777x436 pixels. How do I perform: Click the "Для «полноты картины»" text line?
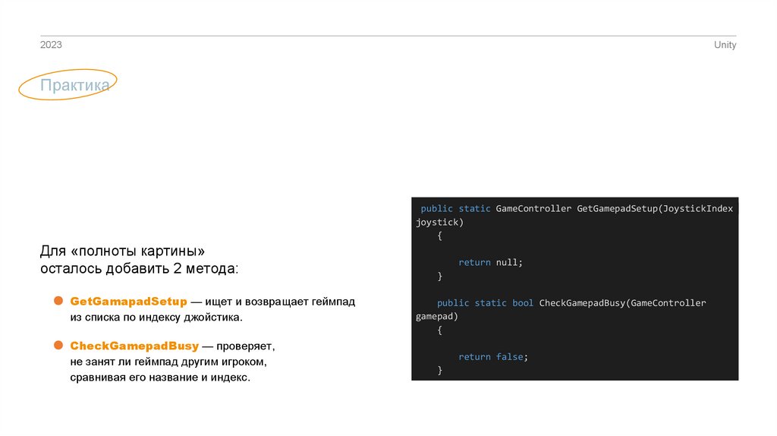pyautogui.click(x=123, y=251)
